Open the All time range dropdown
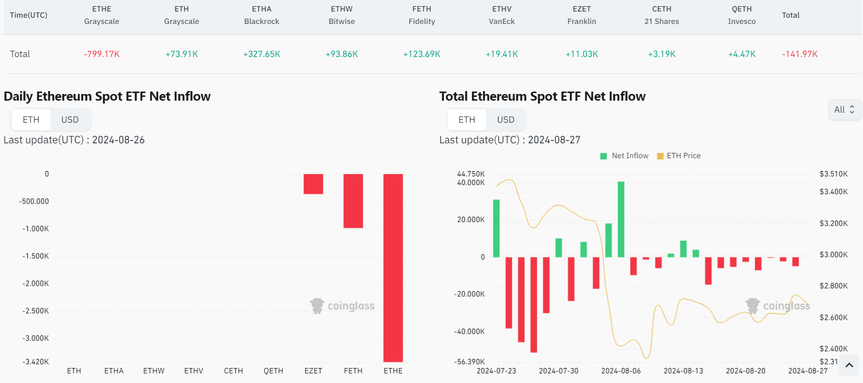The width and height of the screenshot is (863, 383). (x=844, y=109)
